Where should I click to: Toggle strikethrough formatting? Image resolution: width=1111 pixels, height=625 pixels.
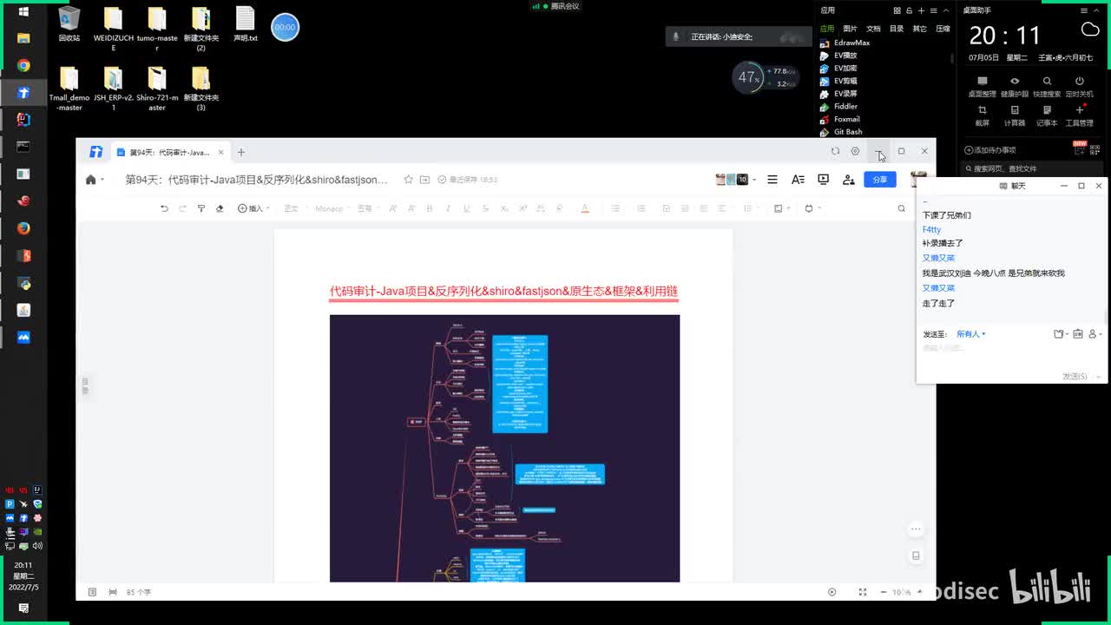(x=485, y=208)
